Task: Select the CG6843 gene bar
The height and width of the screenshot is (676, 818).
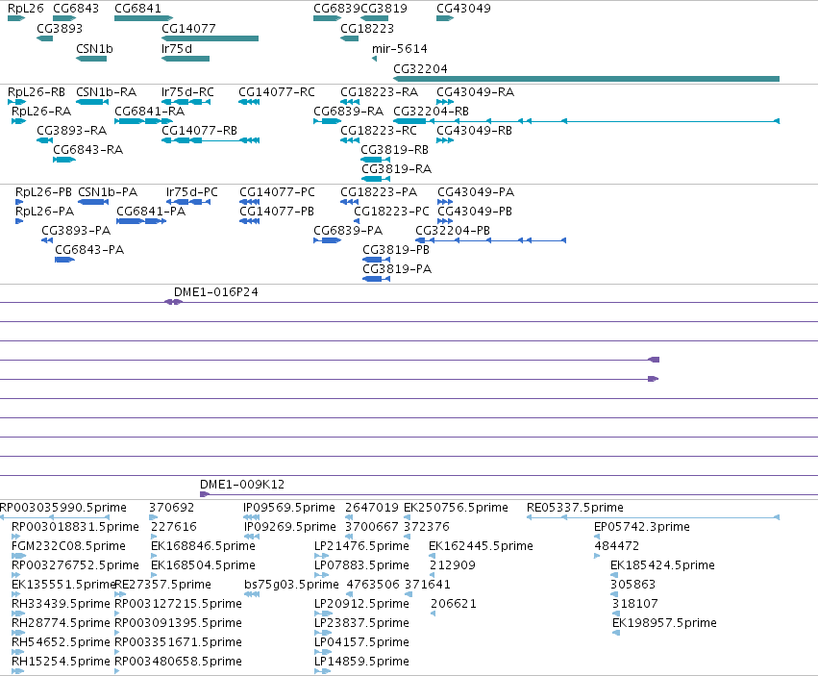Action: coord(64,18)
